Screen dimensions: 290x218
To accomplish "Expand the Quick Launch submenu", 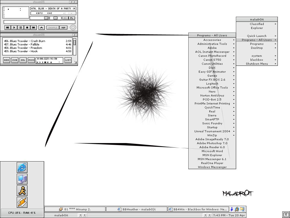I will (x=257, y=36).
